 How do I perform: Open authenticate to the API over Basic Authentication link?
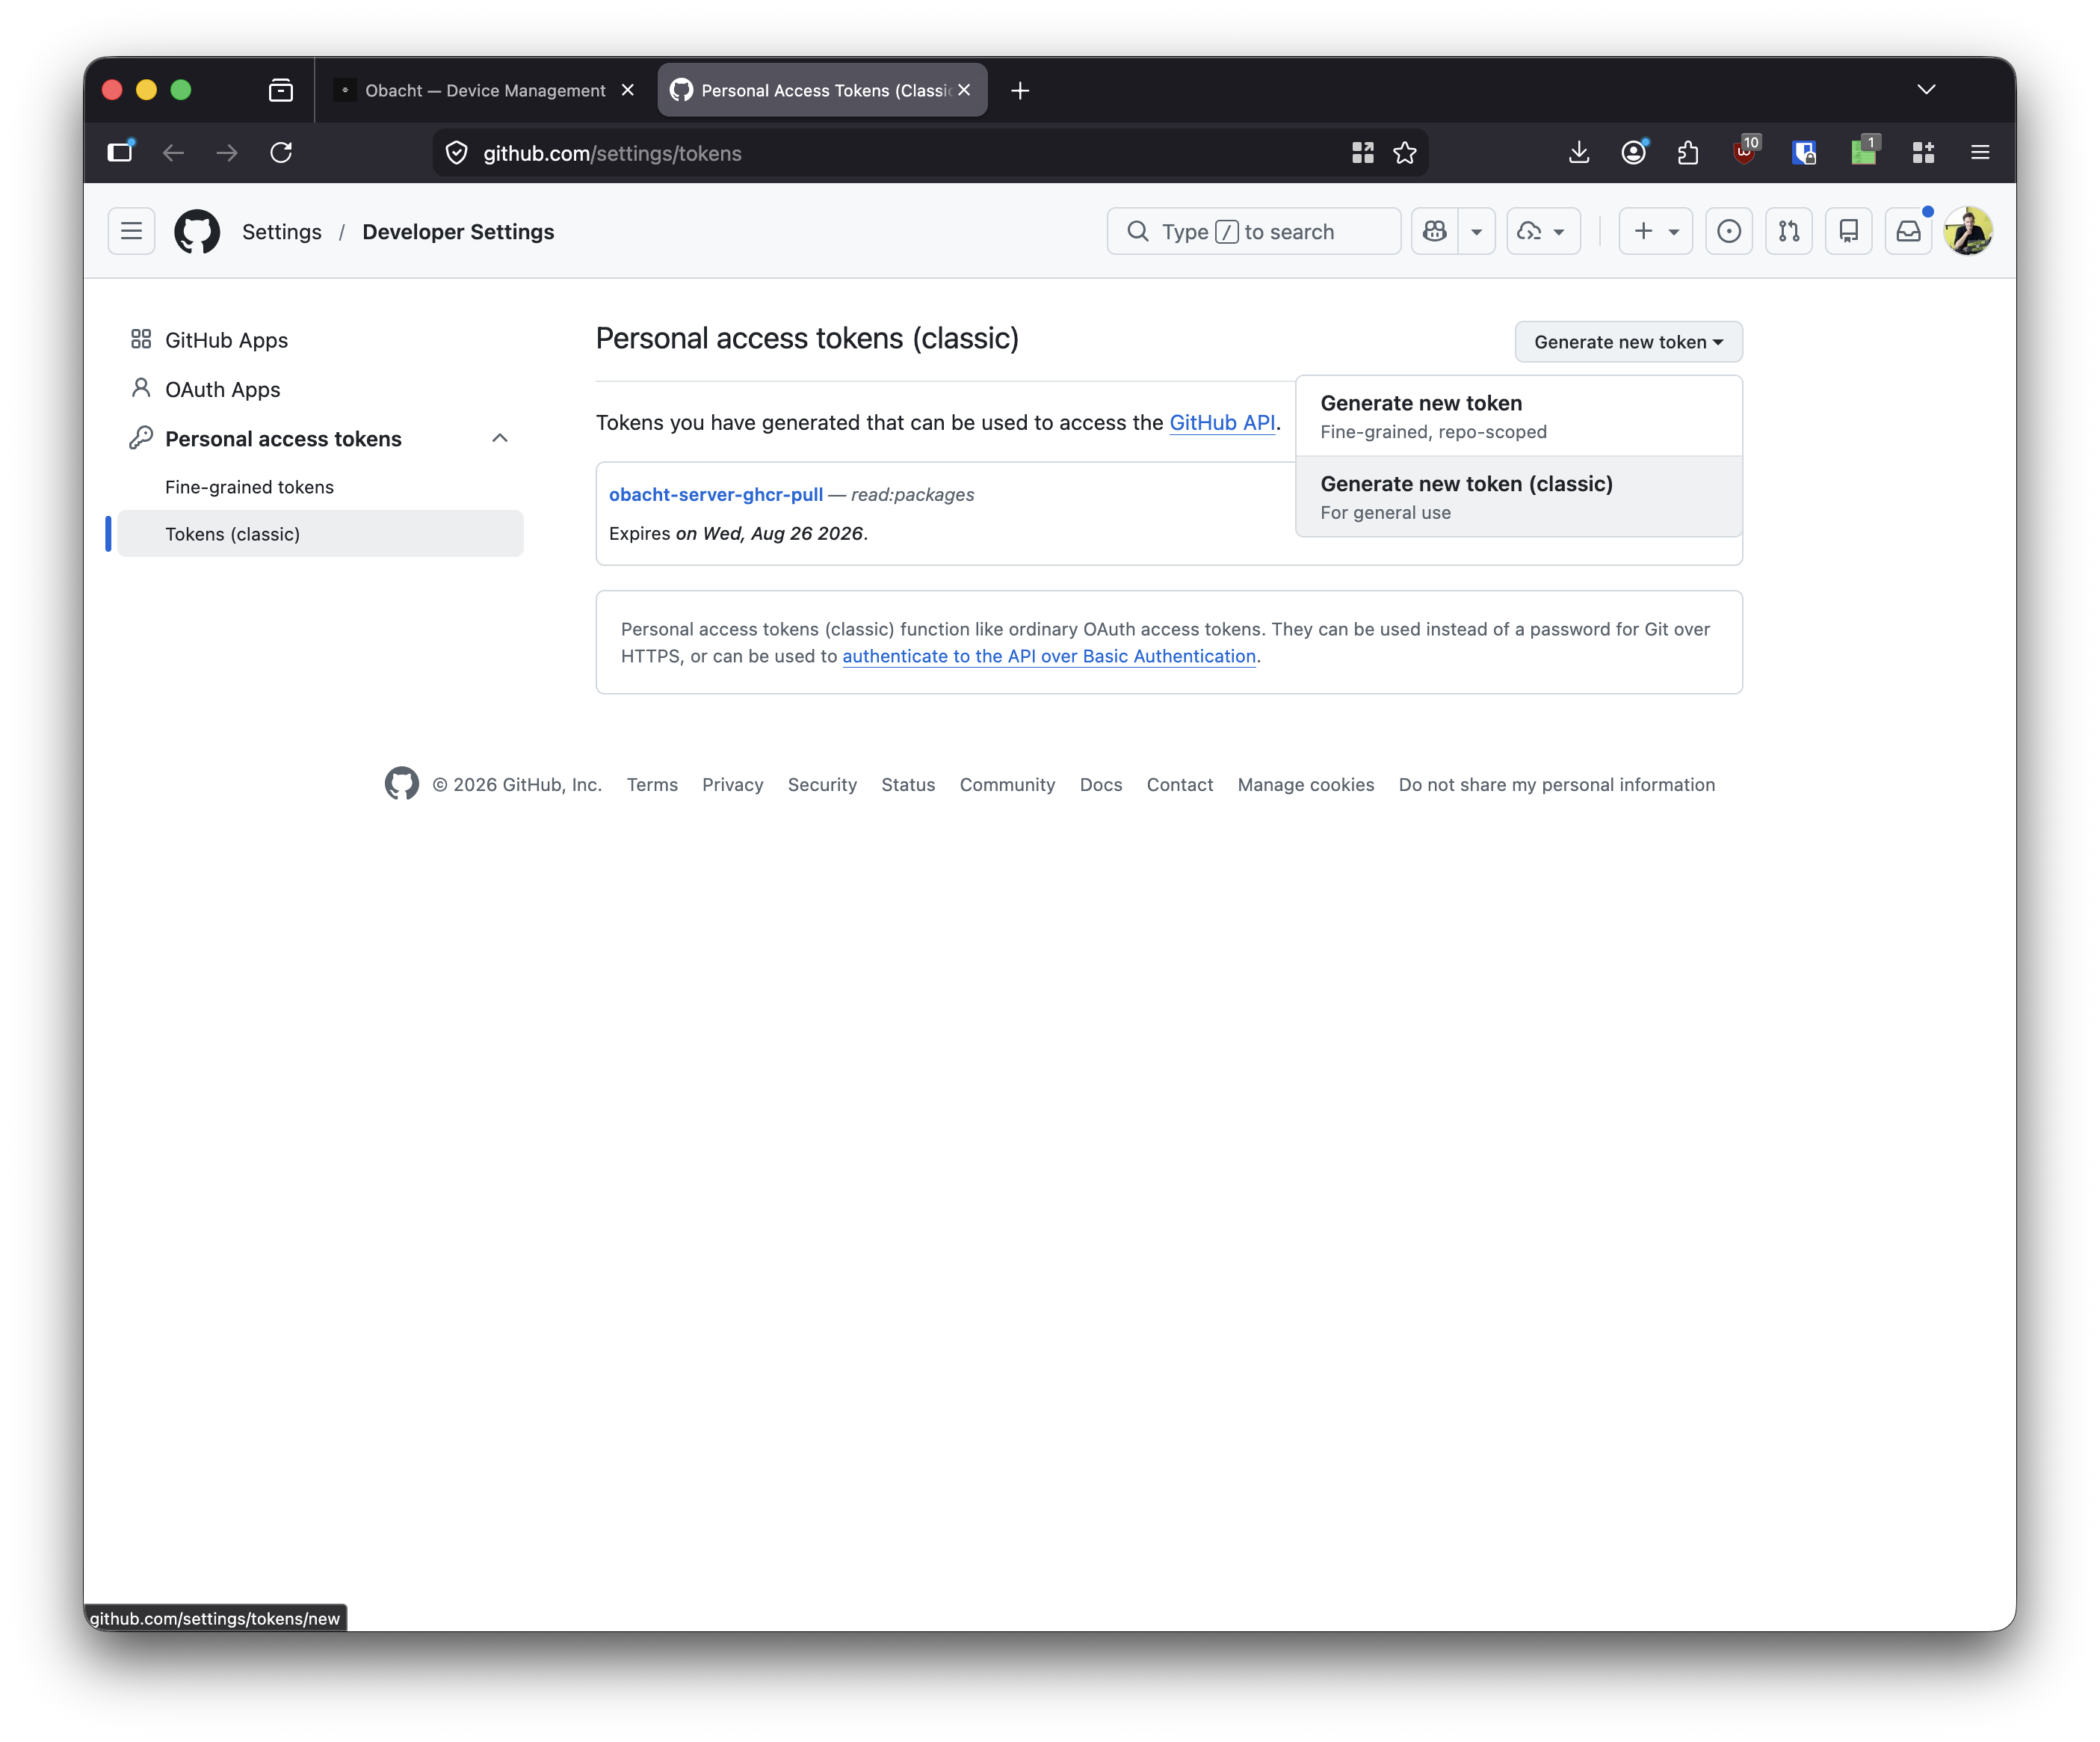[1049, 656]
